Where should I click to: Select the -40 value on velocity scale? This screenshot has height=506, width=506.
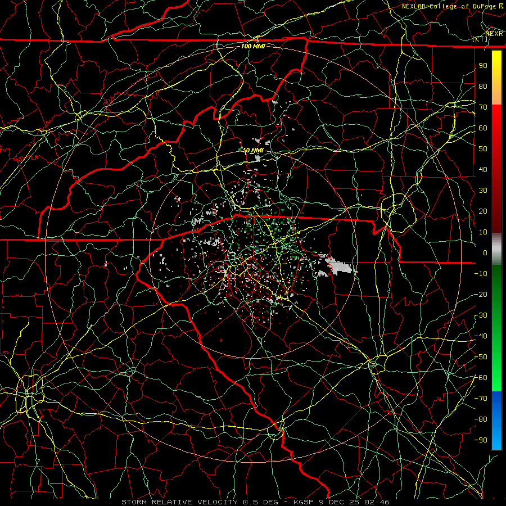tap(481, 336)
